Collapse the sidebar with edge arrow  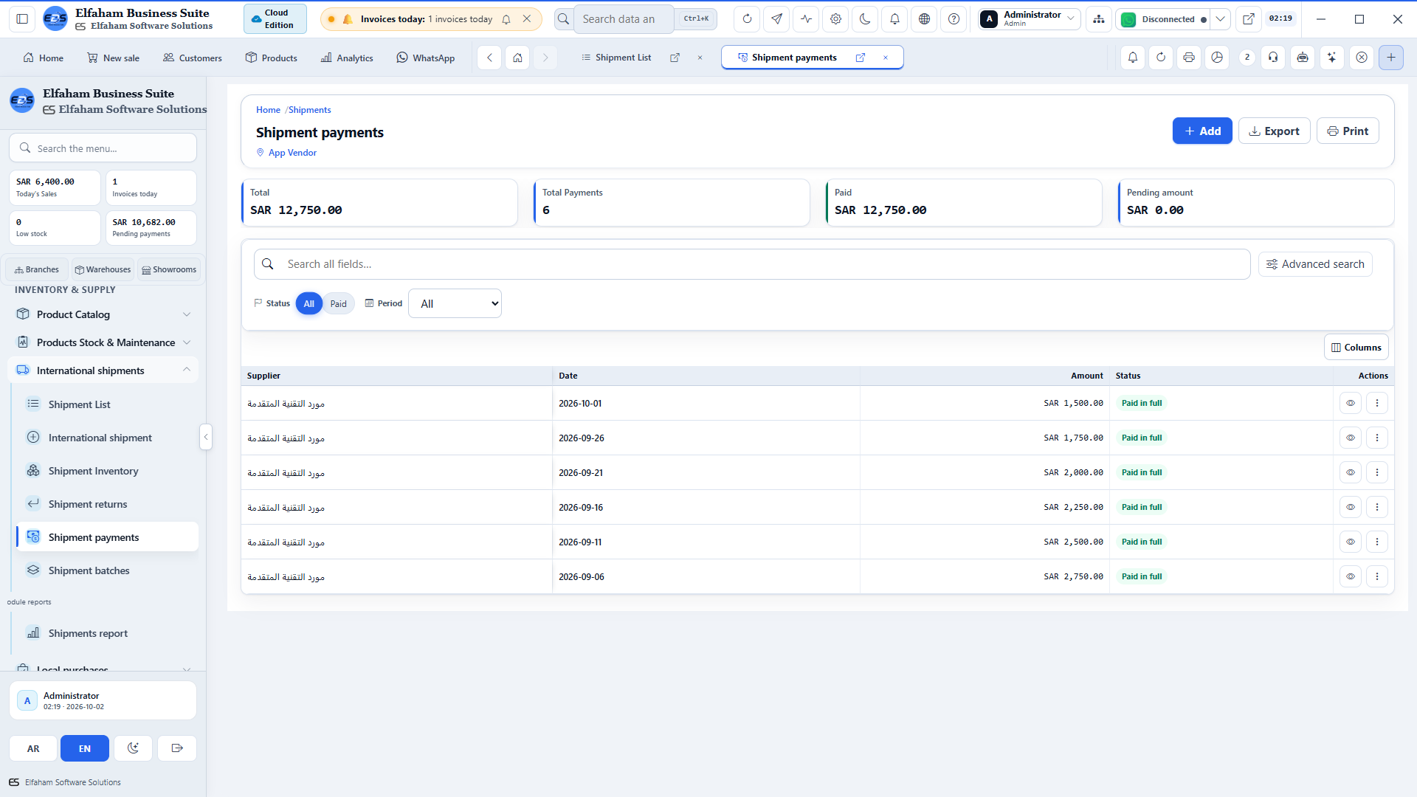click(x=206, y=437)
